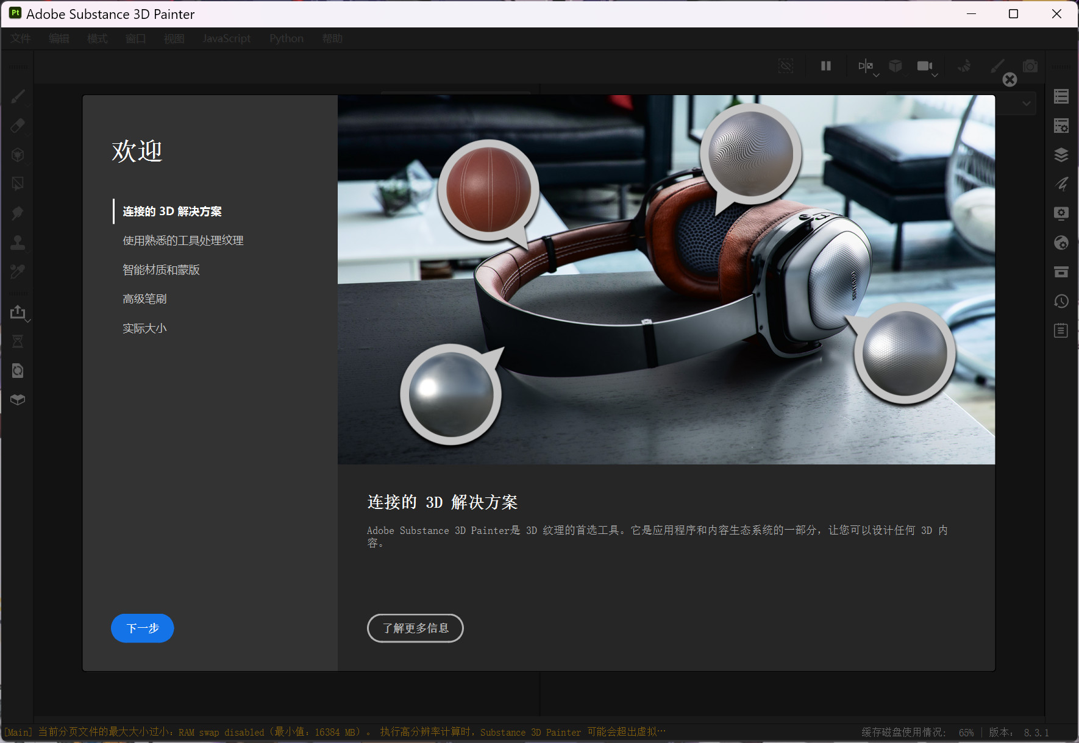The image size is (1079, 743).
Task: Click the 下一步 button
Action: point(143,628)
